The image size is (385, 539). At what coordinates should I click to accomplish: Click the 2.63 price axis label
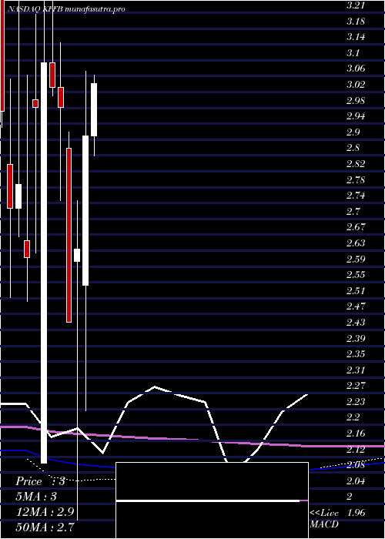tap(356, 243)
